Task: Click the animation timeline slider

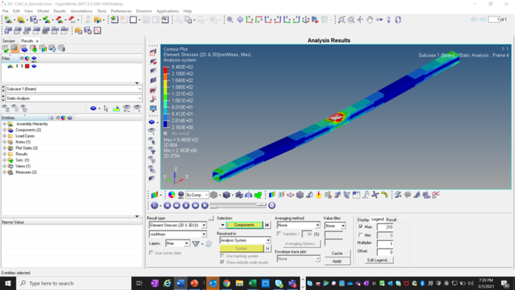Action: pos(238,205)
